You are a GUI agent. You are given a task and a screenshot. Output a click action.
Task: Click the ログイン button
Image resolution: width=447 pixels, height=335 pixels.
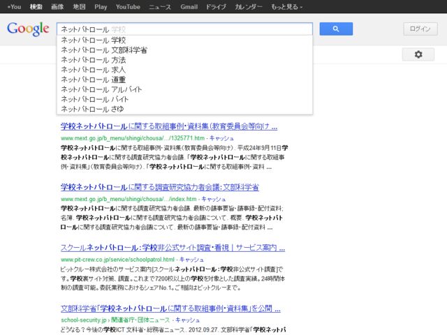tap(420, 29)
